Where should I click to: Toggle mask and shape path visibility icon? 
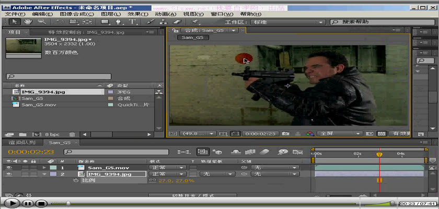pyautogui.click(x=235, y=134)
